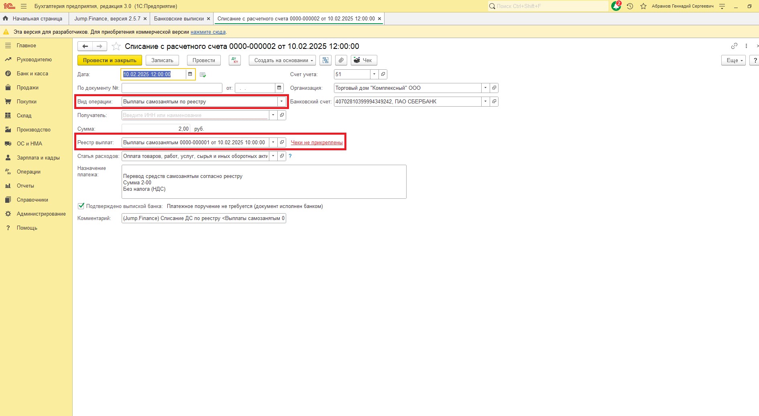Copy link to document via chain icon

[x=734, y=46]
